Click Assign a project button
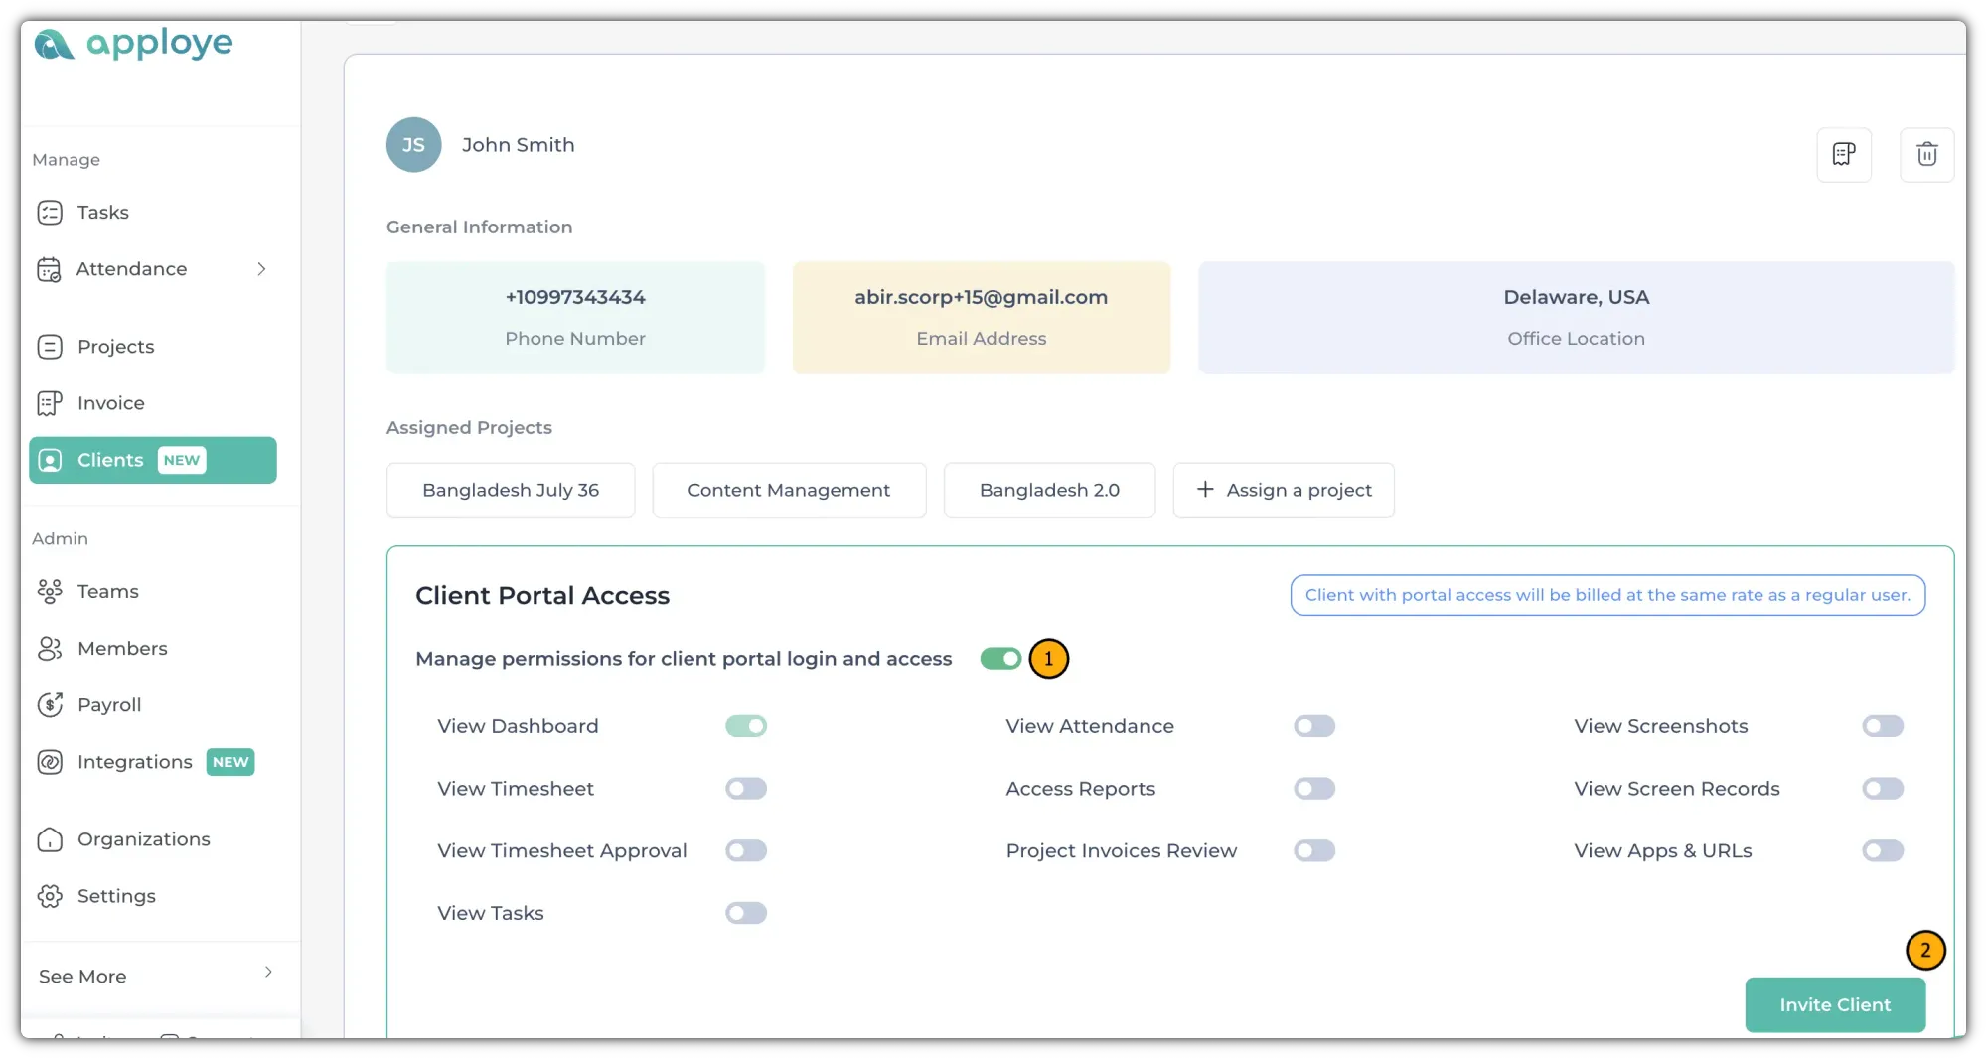Viewport: 1987px width, 1059px height. (1284, 490)
